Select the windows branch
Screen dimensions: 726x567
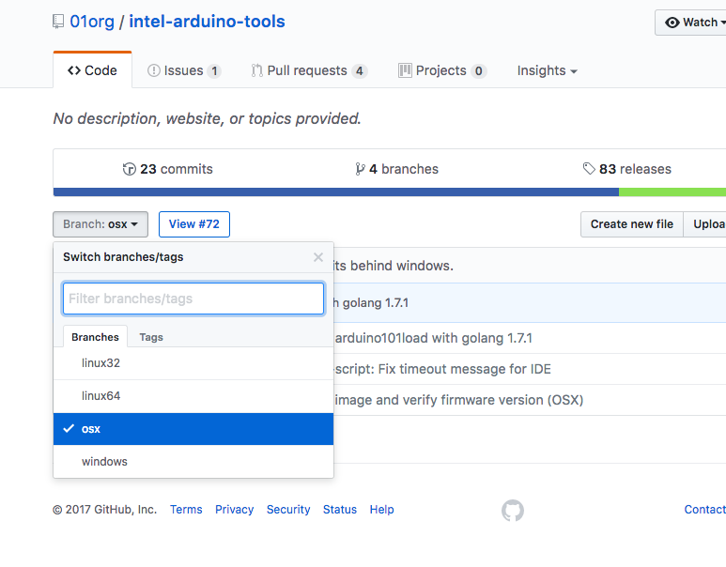(193, 462)
